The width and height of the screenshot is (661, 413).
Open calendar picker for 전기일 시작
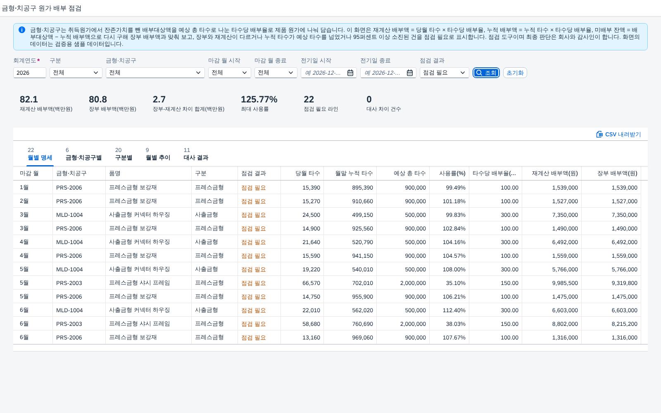pos(350,73)
